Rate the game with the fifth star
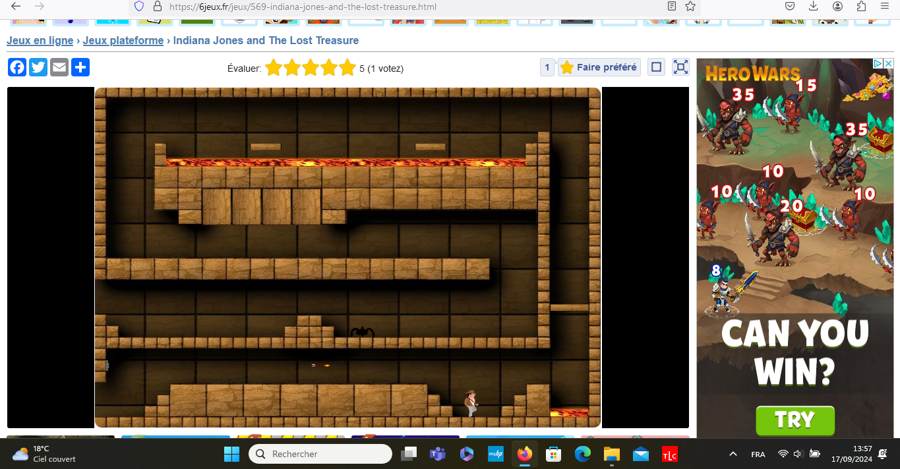Screen dimensions: 900x469 tap(347, 68)
